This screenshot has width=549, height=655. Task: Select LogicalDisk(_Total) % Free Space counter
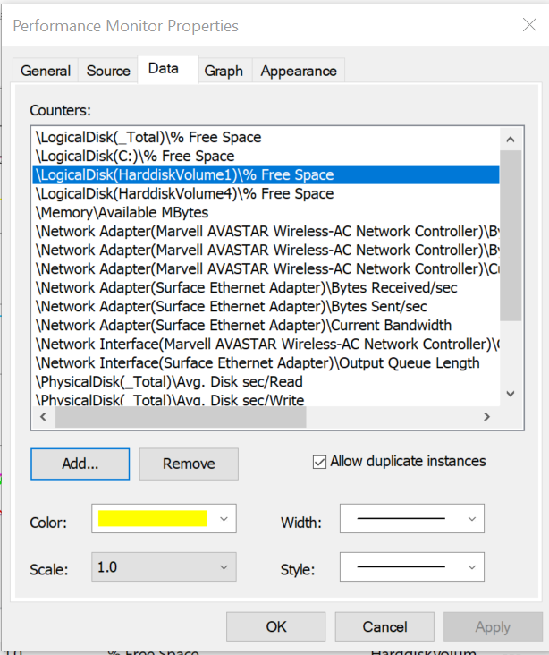148,138
